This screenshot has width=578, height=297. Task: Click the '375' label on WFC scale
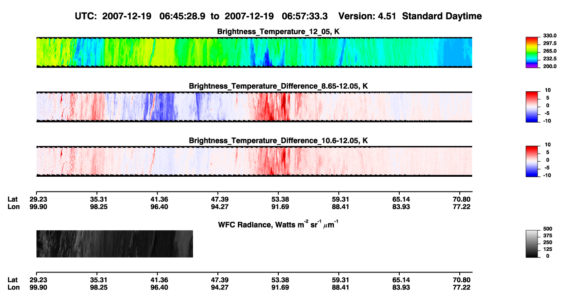549,236
